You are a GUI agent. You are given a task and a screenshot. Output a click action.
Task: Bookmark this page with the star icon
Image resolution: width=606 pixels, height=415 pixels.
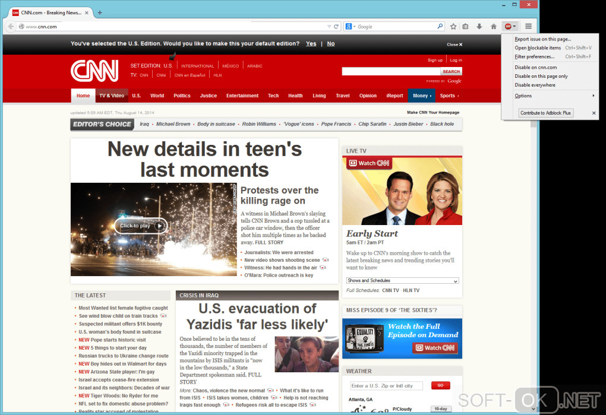click(x=453, y=27)
